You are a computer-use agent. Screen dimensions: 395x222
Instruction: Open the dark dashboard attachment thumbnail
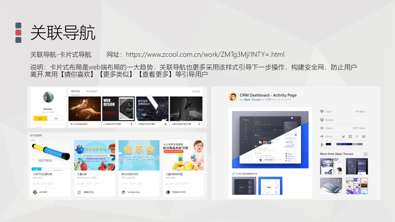pyautogui.click(x=244, y=186)
